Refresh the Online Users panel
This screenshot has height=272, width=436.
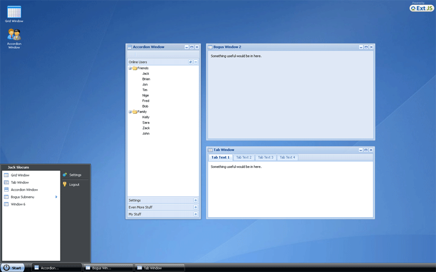190,62
